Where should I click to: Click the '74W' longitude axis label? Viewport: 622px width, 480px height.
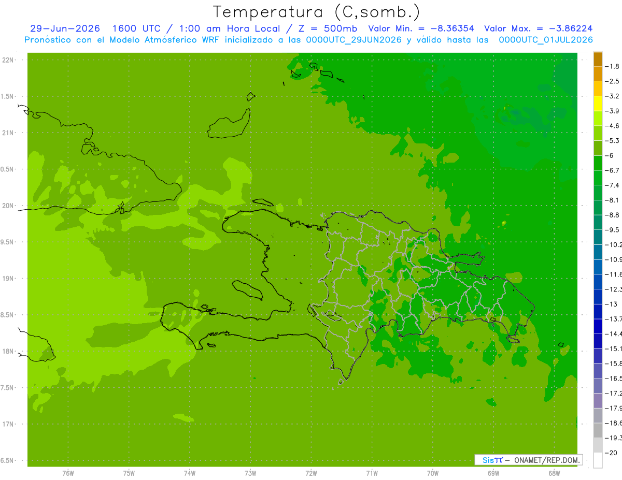[x=190, y=473]
